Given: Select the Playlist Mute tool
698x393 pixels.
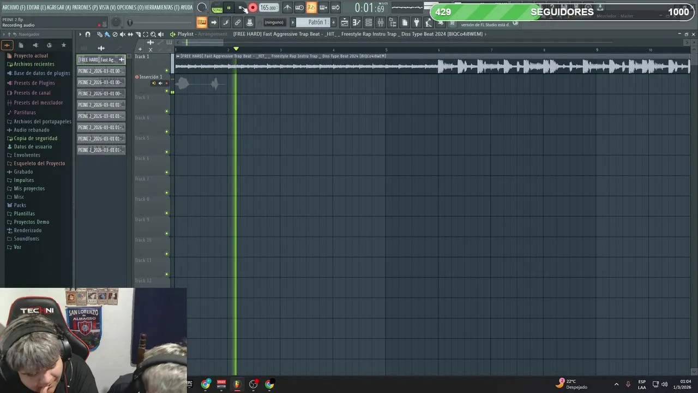Looking at the screenshot, I should click(x=122, y=34).
